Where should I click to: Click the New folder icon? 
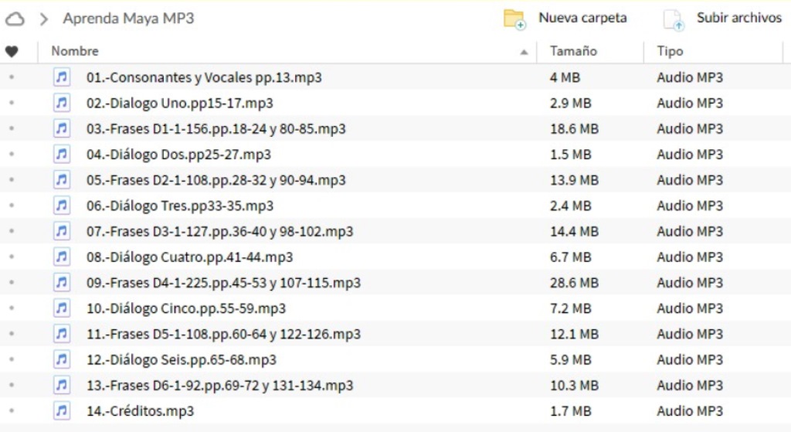coord(514,19)
